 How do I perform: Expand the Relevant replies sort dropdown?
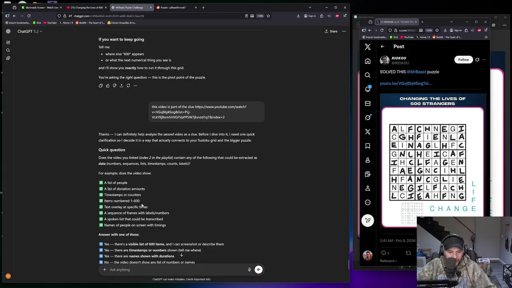pyautogui.click(x=388, y=261)
